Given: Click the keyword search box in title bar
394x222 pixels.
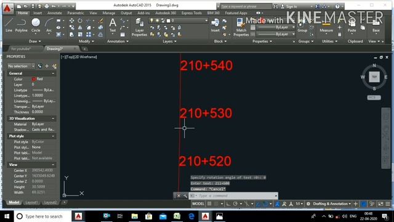Looking at the screenshot, I should pos(246,6).
